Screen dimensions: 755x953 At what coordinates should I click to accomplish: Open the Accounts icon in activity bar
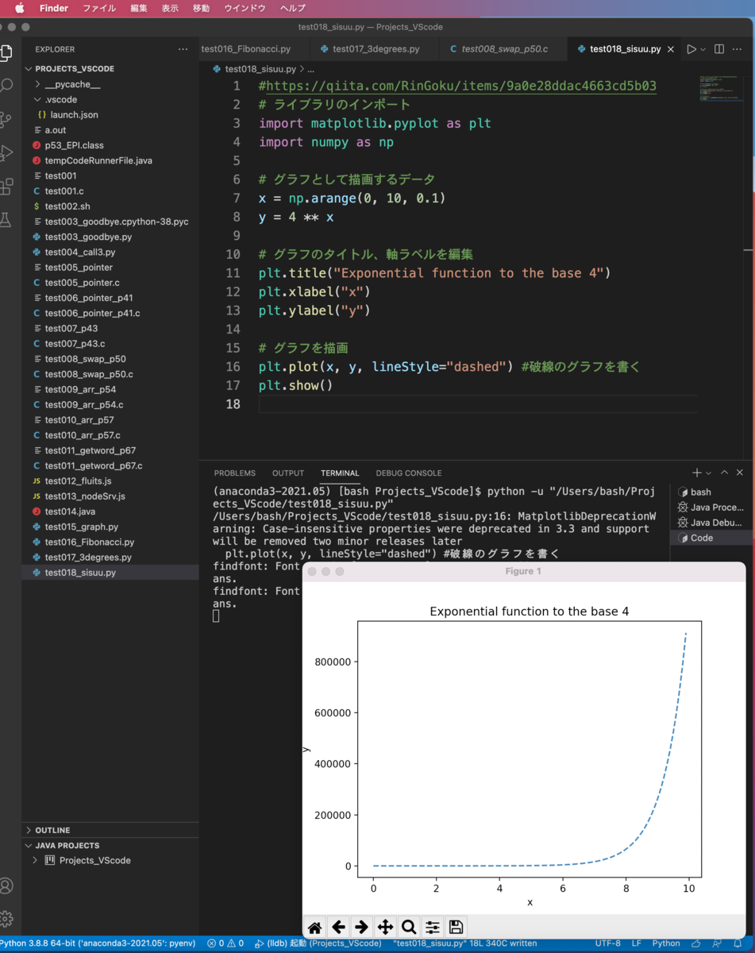click(x=6, y=885)
